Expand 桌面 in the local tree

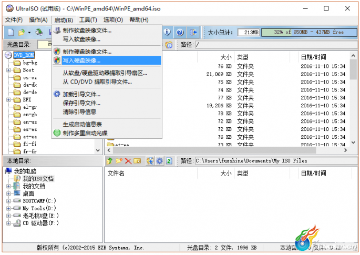click(8, 193)
